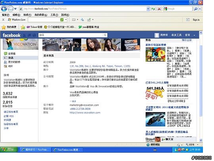This screenshot has width=214, height=161.
Task: Open the first menu (檔案) in menu bar
Action: point(6,15)
